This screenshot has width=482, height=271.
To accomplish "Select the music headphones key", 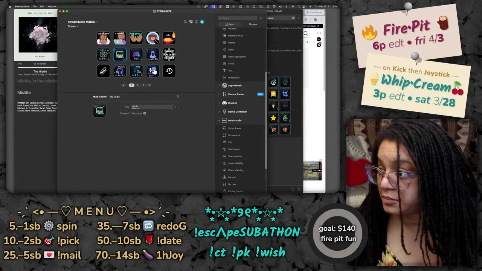I will point(120,71).
